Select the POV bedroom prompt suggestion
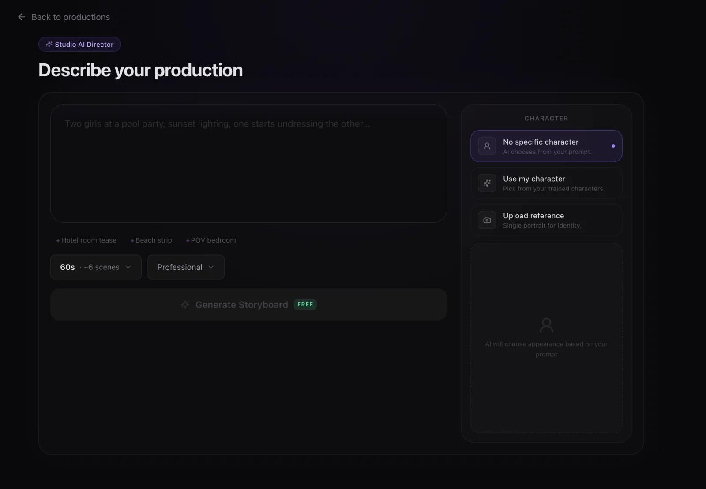This screenshot has width=706, height=489. [211, 240]
